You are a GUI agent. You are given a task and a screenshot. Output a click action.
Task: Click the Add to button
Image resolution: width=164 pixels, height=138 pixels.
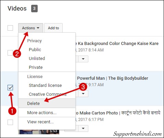(x=53, y=28)
